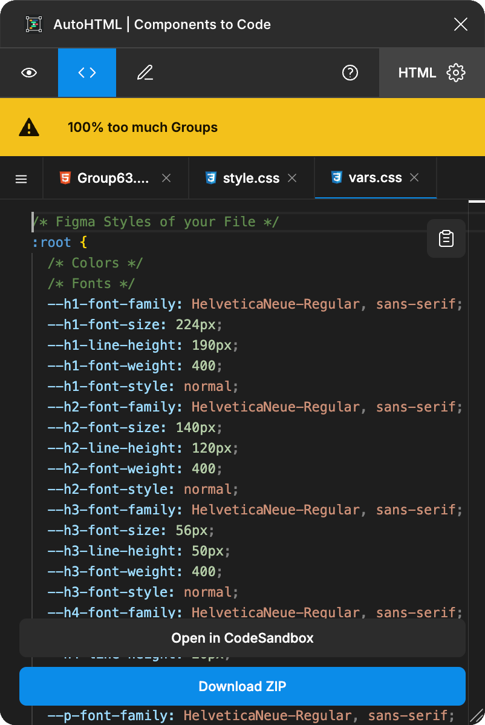Click the '--h3-font-style: normal' line
Image resolution: width=485 pixels, height=725 pixels.
pyautogui.click(x=143, y=592)
